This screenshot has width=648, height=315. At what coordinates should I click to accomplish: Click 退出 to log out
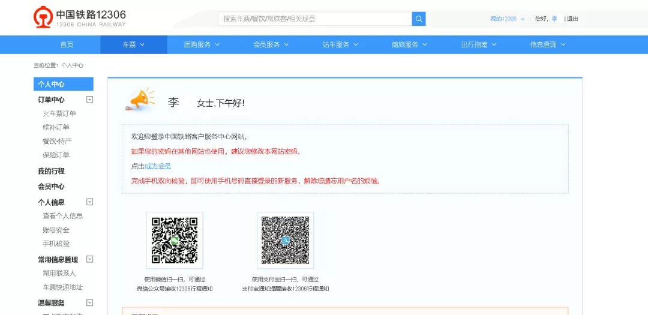572,19
